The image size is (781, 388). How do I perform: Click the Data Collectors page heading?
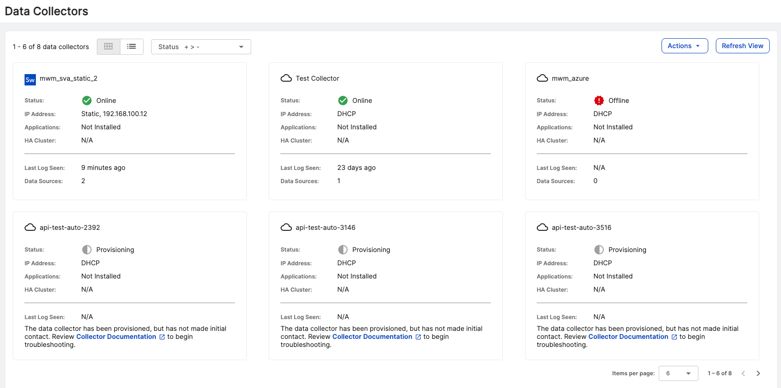click(x=46, y=11)
